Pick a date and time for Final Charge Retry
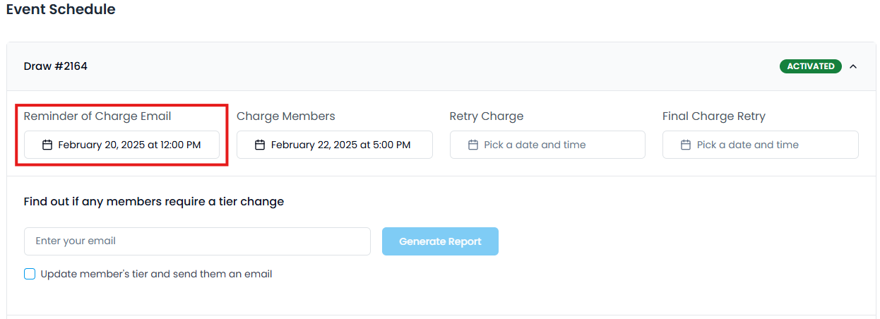The height and width of the screenshot is (319, 880). coord(760,145)
